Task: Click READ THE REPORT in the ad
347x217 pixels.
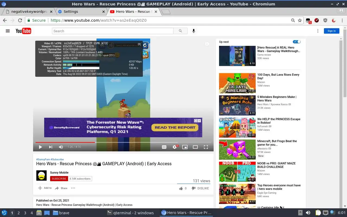Action: [x=175, y=127]
